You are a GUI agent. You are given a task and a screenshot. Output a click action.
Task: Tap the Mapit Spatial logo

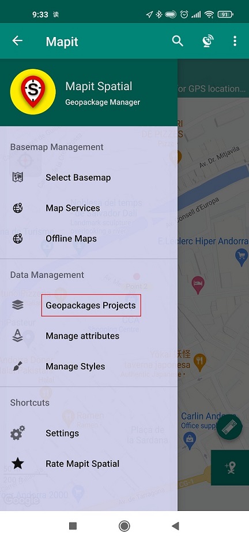pyautogui.click(x=33, y=92)
